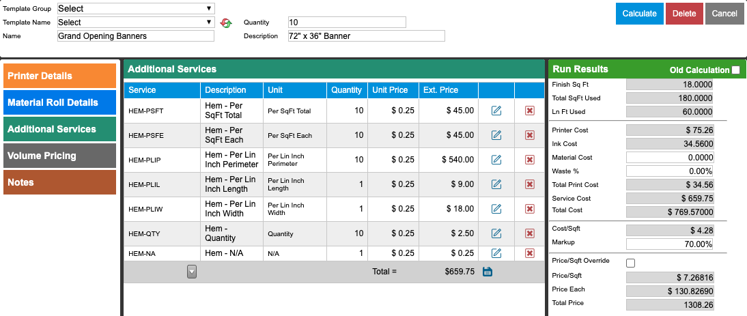This screenshot has height=316, width=747.
Task: Edit the HEM-PLIP service row
Action: tap(496, 160)
